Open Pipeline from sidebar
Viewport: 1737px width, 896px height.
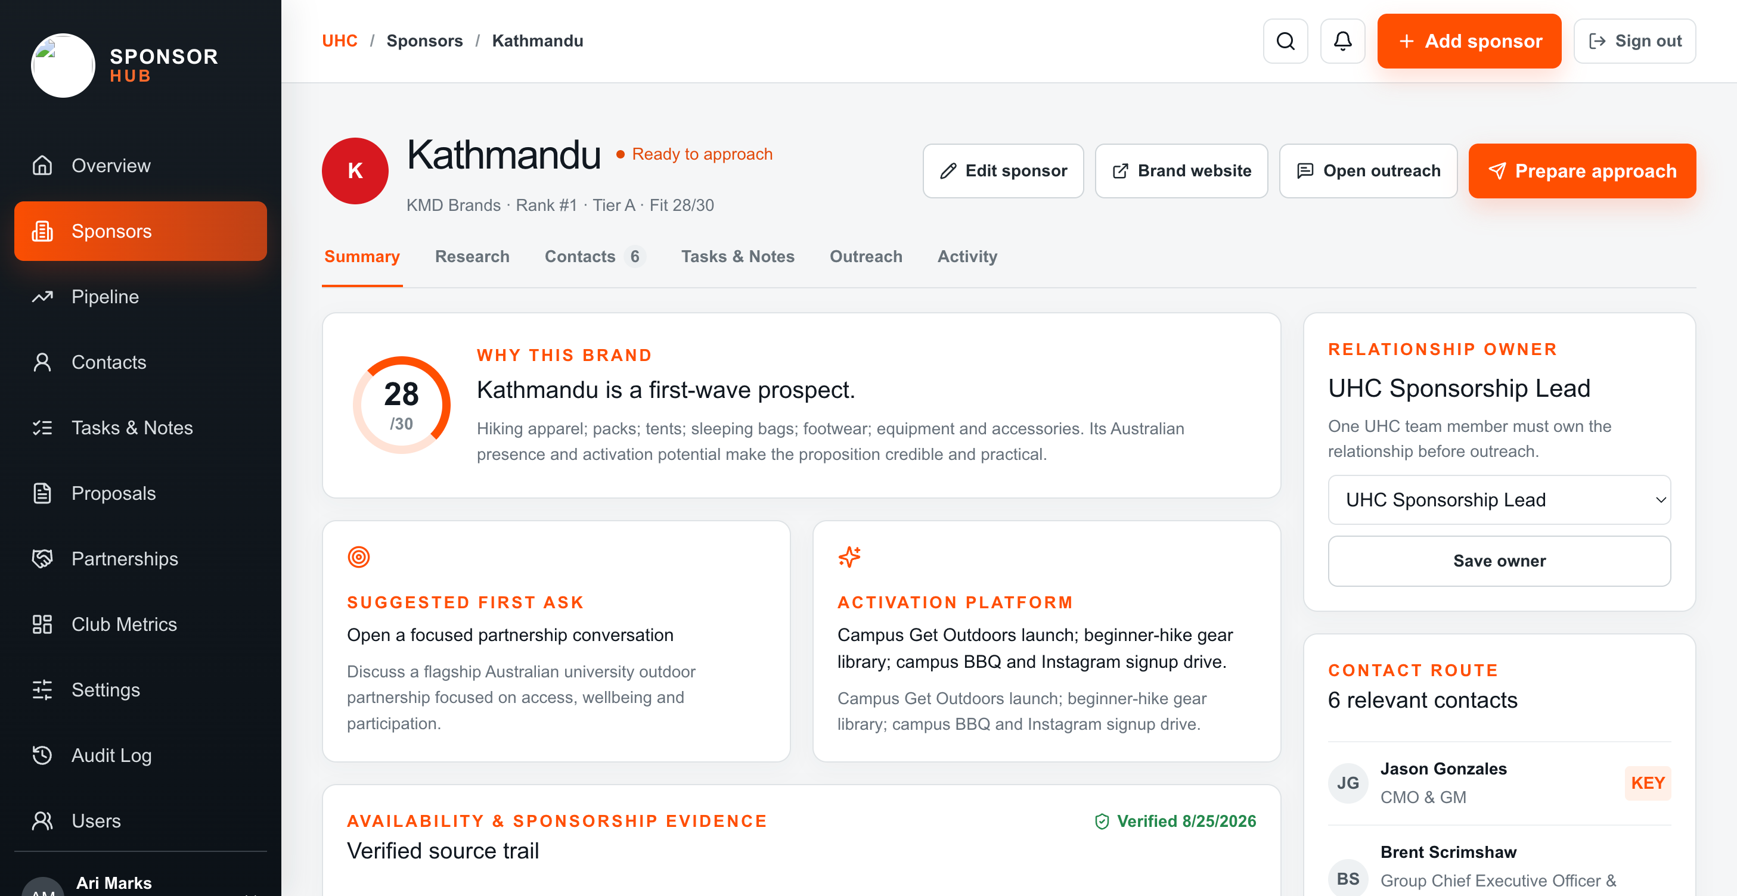(140, 297)
